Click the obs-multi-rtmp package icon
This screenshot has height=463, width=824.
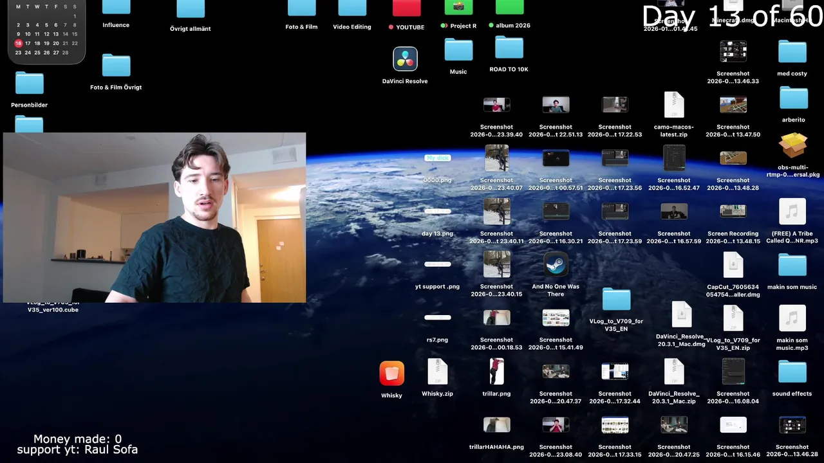(x=793, y=145)
